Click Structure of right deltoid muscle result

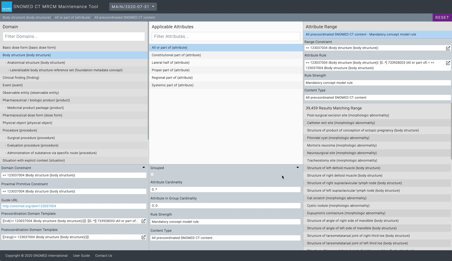coord(377,176)
